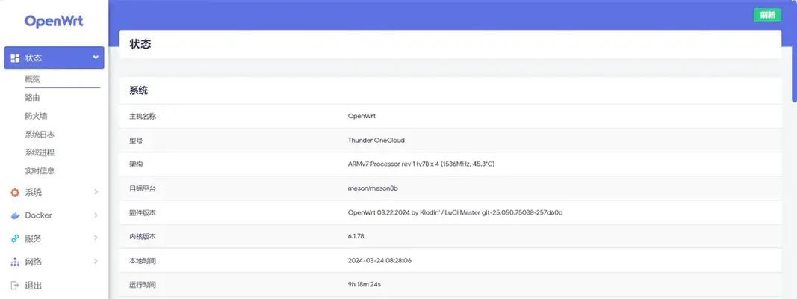Expand the Docker menu arrow
The width and height of the screenshot is (797, 299).
tap(96, 215)
